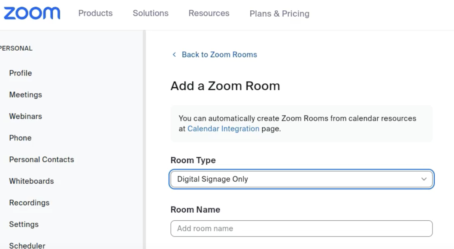Open Recordings in the sidebar
Viewport: 454px width, 249px height.
(29, 203)
